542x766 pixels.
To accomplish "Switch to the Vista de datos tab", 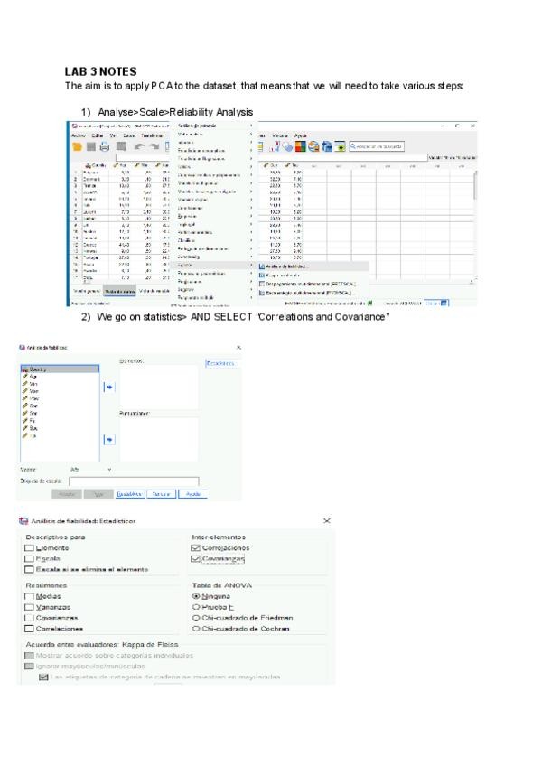I will coord(120,291).
